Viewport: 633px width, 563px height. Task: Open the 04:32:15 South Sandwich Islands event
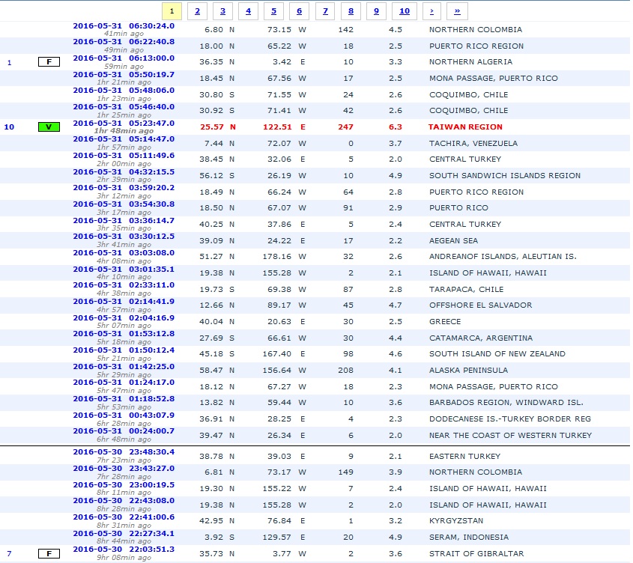point(123,171)
